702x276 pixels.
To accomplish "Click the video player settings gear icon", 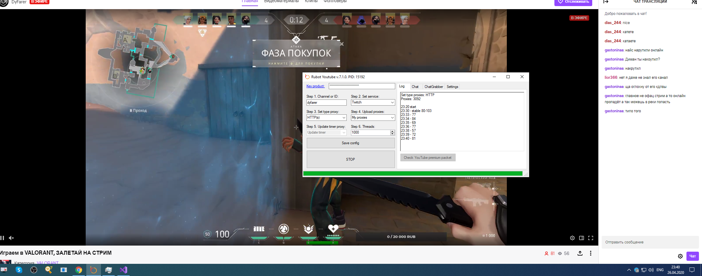I will [x=572, y=238].
